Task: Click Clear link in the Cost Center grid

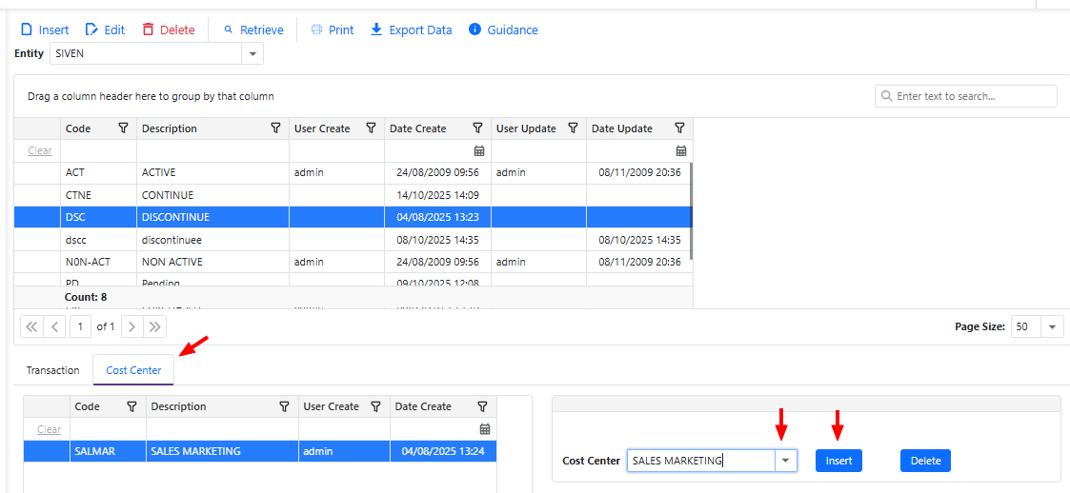Action: click(49, 429)
